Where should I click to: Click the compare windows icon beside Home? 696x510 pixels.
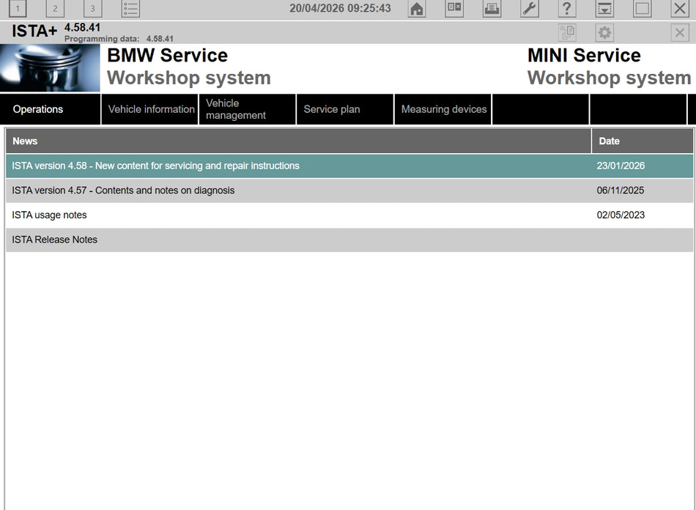[x=454, y=9]
